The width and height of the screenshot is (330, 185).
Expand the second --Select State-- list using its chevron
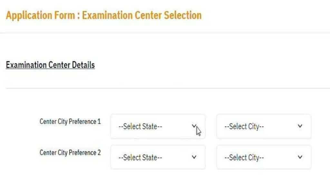coord(195,157)
